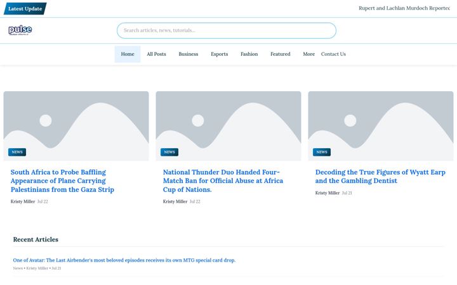Open the Business category
The width and height of the screenshot is (457, 285).
[x=189, y=54]
